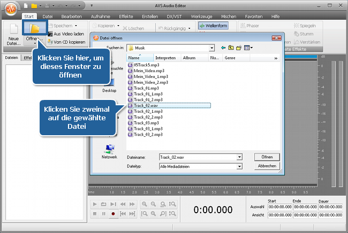Screen dimensions: 348x233
Task: Open the Rückgängig dropdown arrow
Action: pyautogui.click(x=190, y=28)
